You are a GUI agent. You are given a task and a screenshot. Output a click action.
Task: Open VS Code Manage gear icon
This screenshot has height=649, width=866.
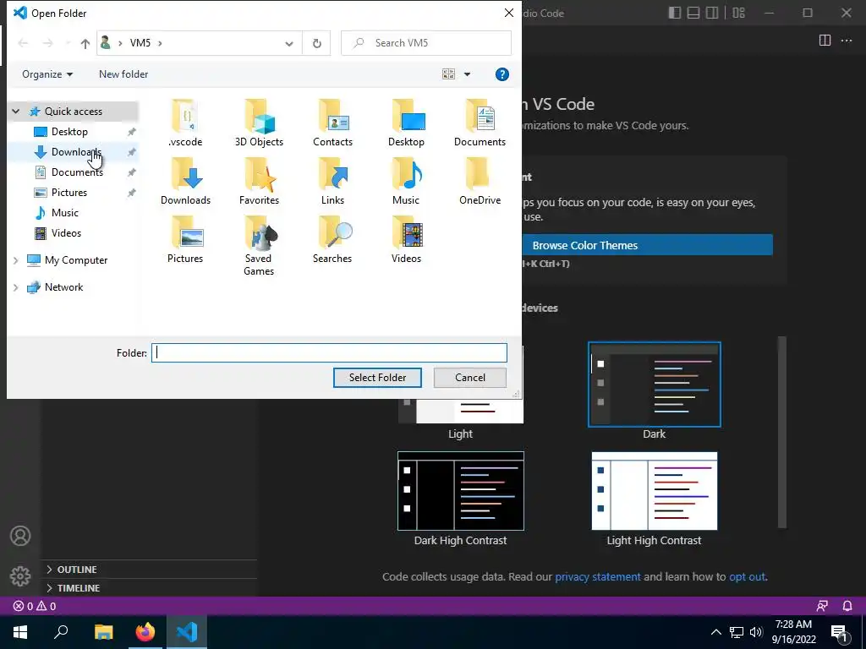point(20,576)
